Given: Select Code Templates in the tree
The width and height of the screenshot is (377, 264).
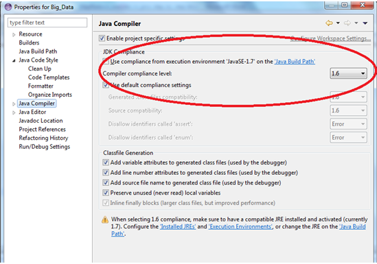Looking at the screenshot, I should (x=49, y=77).
